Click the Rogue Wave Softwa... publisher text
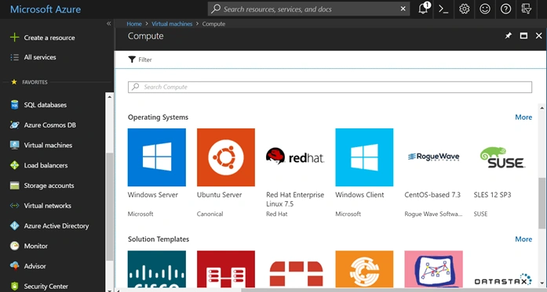Screen dimensions: 547x292 tap(433, 214)
